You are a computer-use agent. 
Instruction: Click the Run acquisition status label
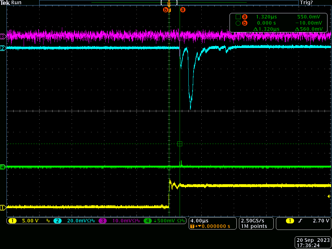point(16,3)
